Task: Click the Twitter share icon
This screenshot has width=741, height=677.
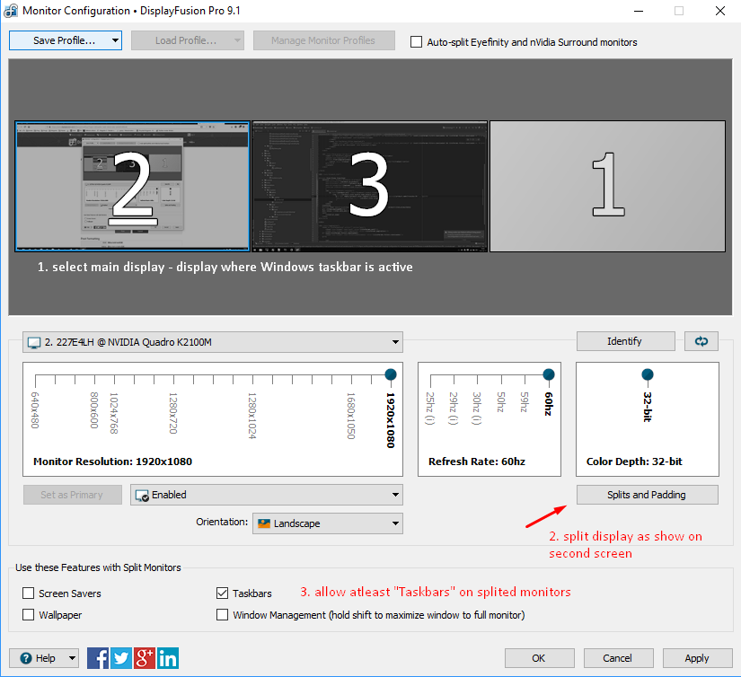Action: coord(121,658)
